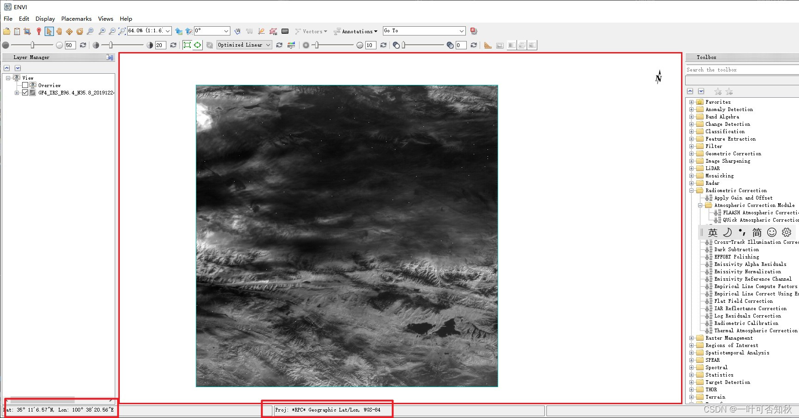Click the transparency slider
The width and height of the screenshot is (799, 418).
[x=424, y=45]
